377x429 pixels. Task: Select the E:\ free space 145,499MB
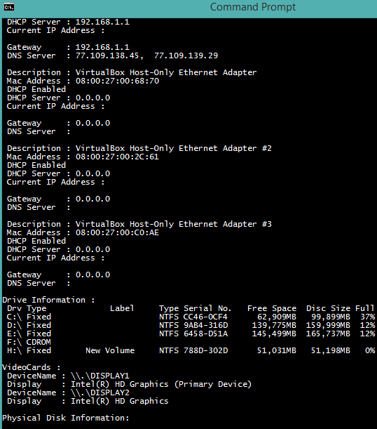[x=274, y=334]
